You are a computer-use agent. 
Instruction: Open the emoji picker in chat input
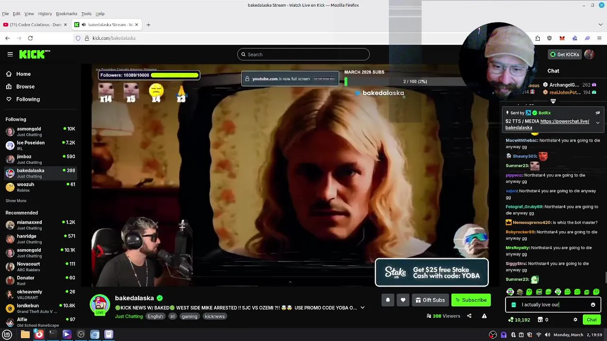tap(593, 305)
